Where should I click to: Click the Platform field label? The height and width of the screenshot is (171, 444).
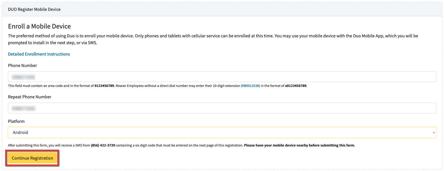pyautogui.click(x=16, y=121)
